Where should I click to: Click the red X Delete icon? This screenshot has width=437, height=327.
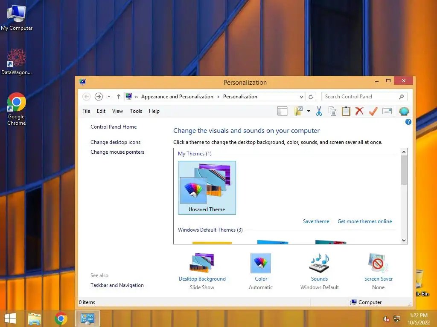pos(359,111)
